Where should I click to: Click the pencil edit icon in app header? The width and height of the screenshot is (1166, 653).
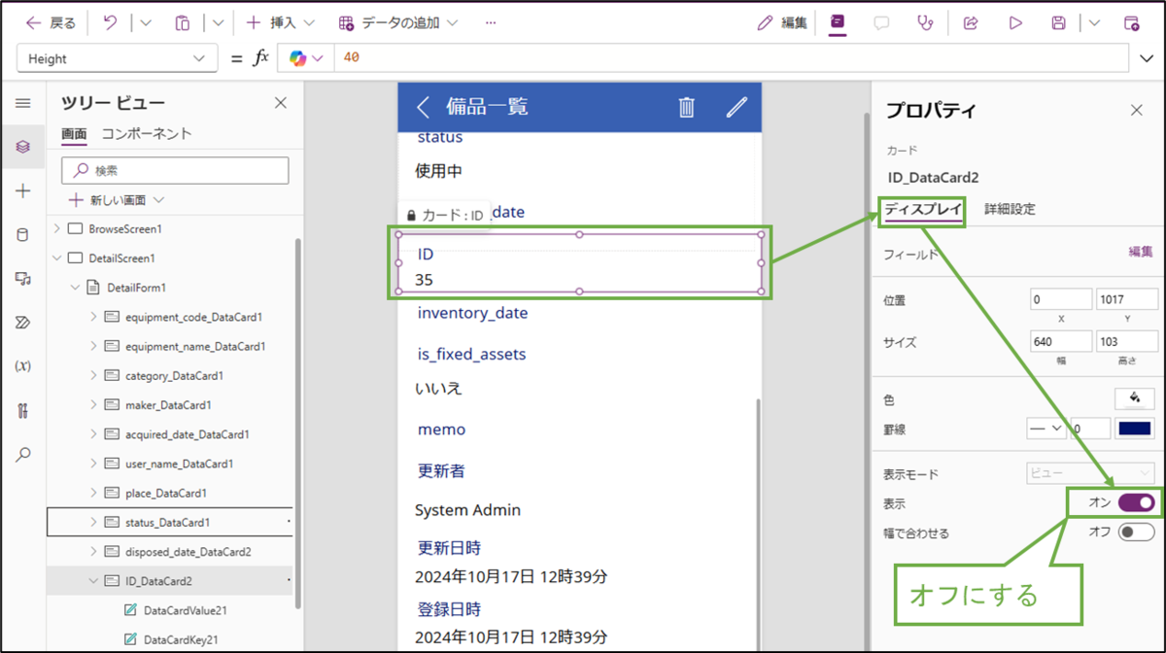737,107
